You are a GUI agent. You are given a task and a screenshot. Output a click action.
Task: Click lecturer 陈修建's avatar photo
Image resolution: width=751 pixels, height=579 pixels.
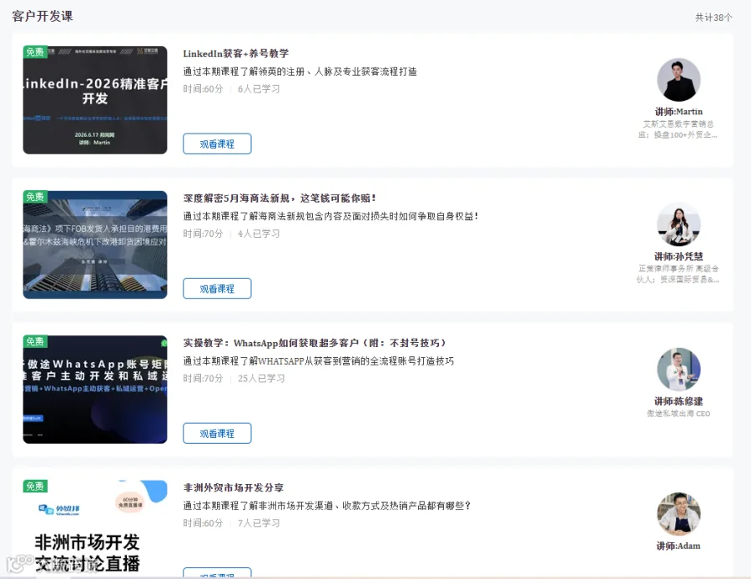678,370
